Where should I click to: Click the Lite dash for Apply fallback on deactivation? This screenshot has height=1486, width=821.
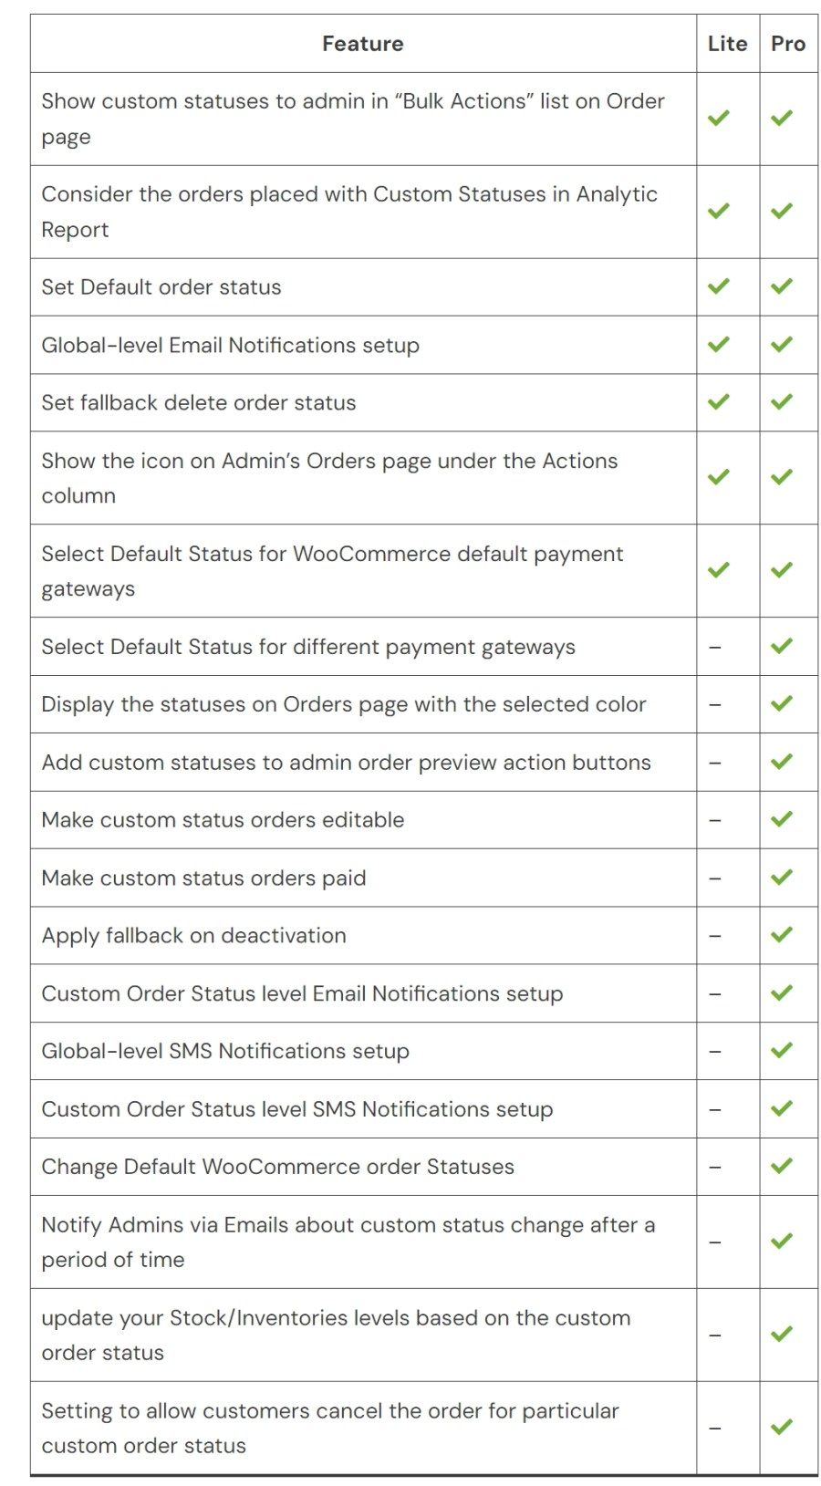[x=715, y=936]
